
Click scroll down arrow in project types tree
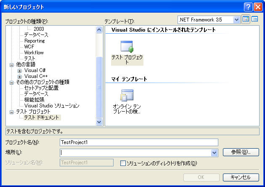tap(99, 122)
